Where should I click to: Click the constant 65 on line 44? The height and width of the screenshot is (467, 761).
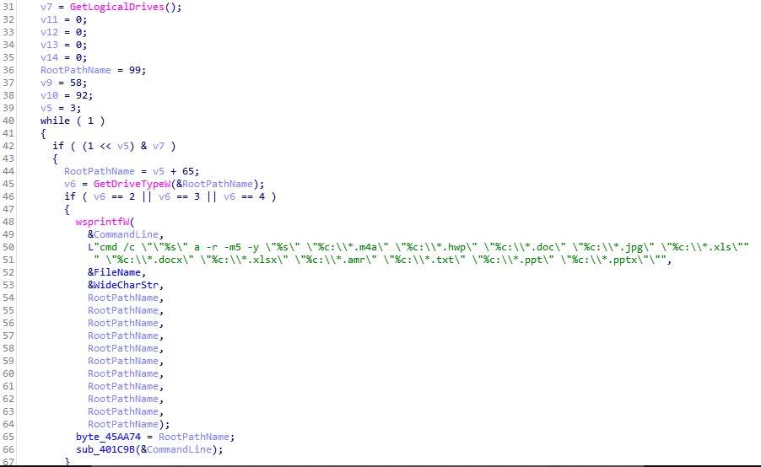pyautogui.click(x=188, y=171)
